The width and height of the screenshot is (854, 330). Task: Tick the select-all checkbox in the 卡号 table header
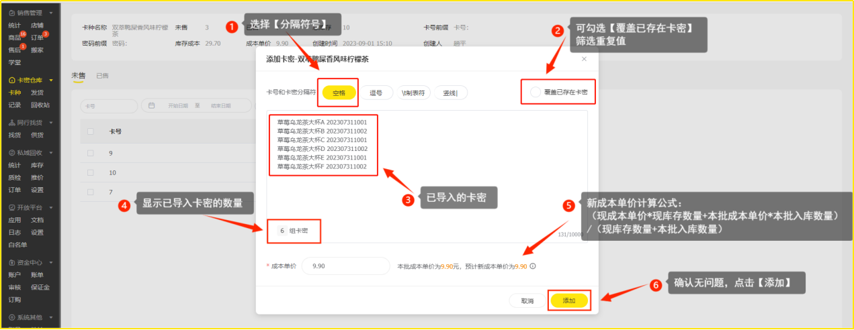(x=91, y=131)
